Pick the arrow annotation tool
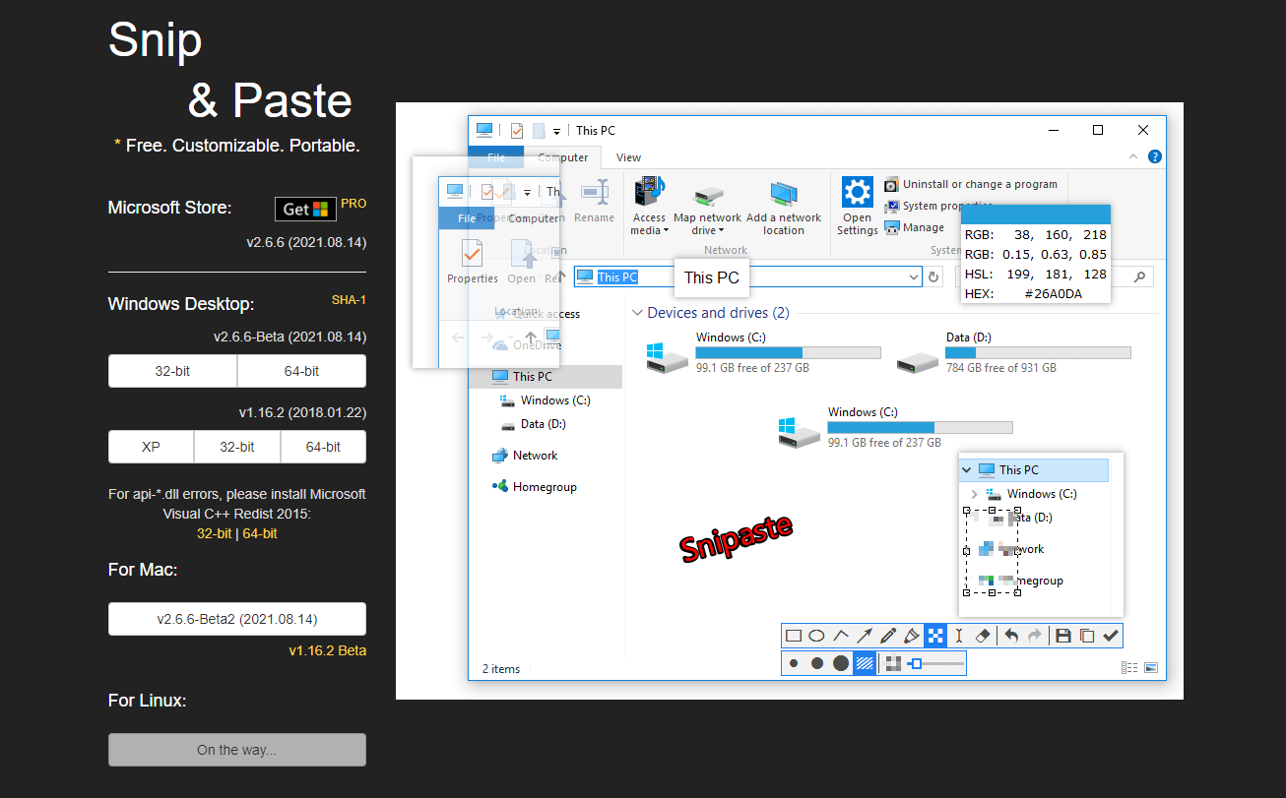The height and width of the screenshot is (798, 1286). (x=865, y=636)
